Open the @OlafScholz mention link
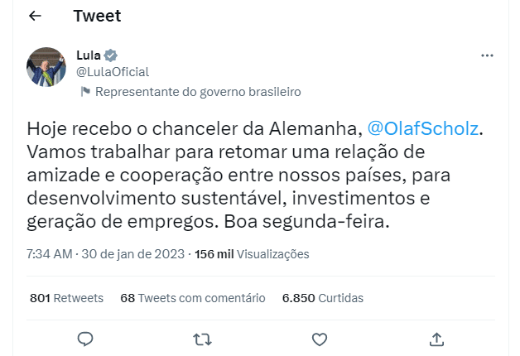Viewport: 520px width, 356px height. pos(422,129)
